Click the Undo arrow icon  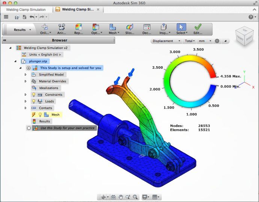pyautogui.click(x=32, y=17)
